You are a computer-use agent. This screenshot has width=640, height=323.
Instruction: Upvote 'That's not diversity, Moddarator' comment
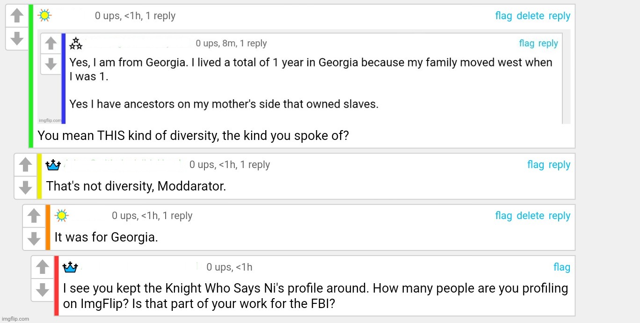25,165
